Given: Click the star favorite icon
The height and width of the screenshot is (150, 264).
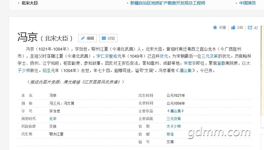Looking at the screenshot, I should pos(215,27).
